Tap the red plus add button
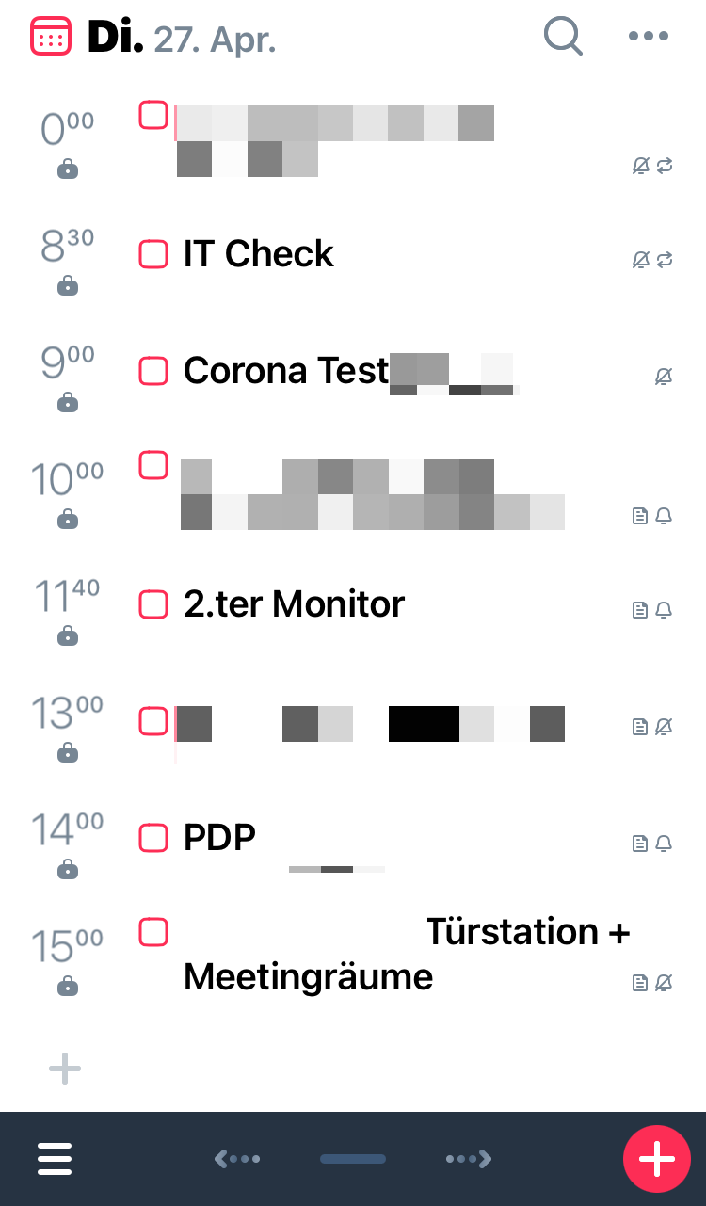Screen dimensions: 706x1206 657,1158
